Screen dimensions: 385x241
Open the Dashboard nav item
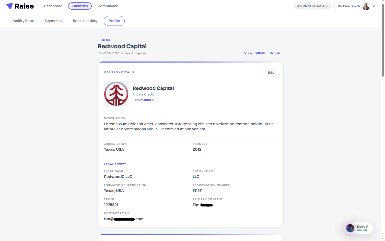coord(53,6)
